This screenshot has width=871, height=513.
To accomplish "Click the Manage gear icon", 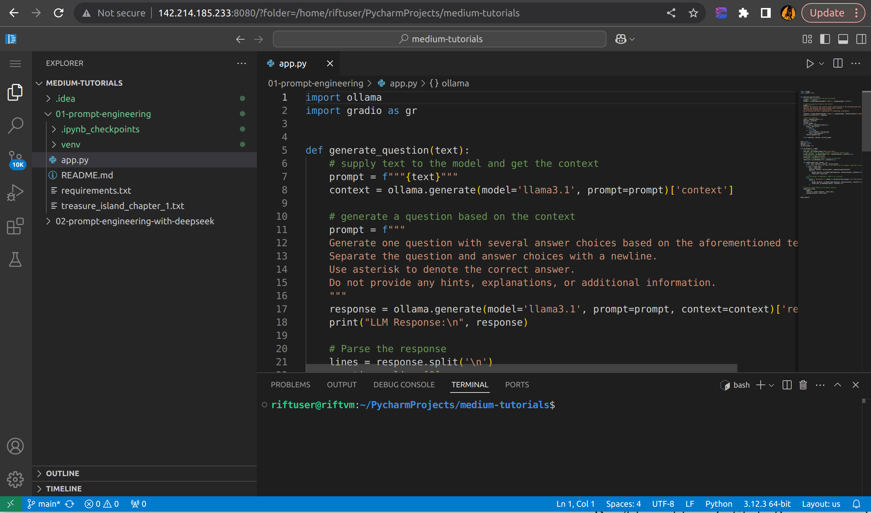I will point(15,480).
